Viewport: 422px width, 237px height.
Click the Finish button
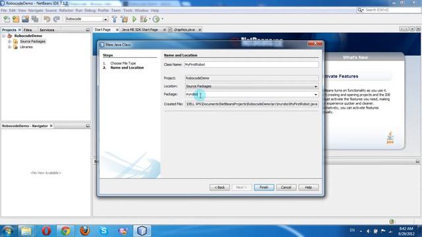(x=264, y=187)
